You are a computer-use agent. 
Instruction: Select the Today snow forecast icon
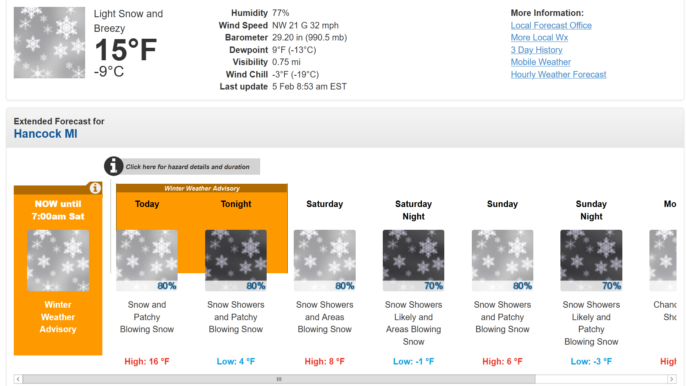(x=147, y=260)
